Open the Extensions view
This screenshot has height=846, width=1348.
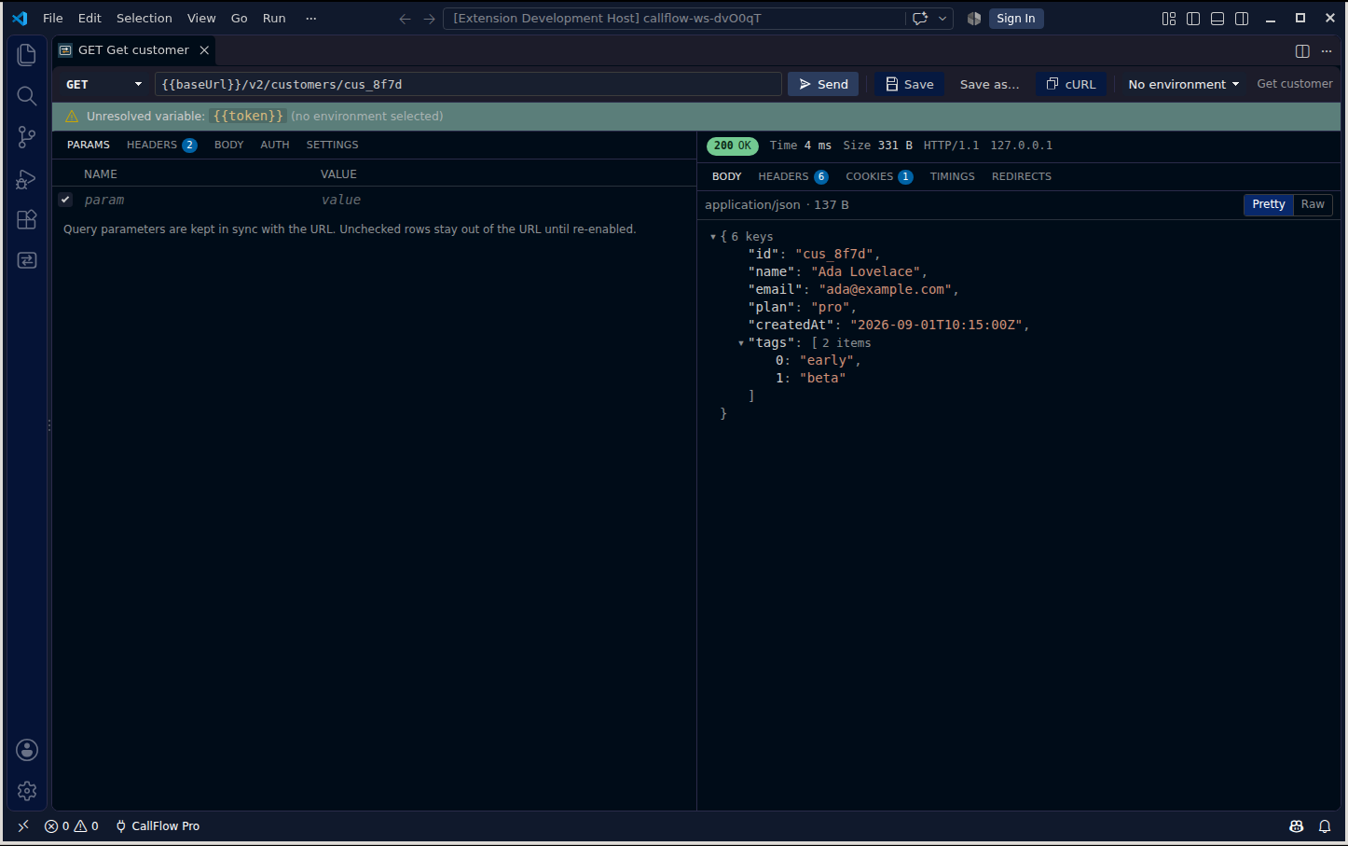[x=27, y=219]
